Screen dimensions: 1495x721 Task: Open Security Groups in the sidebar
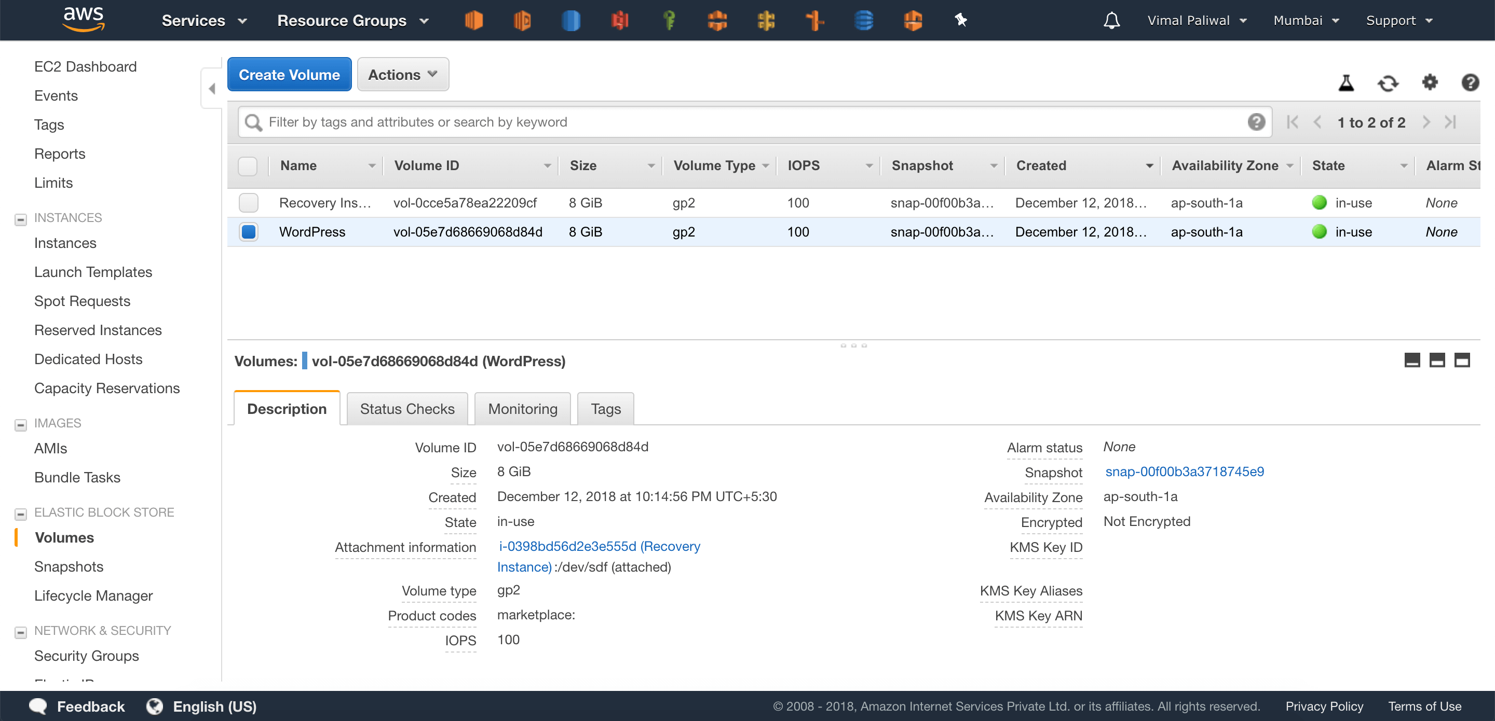pyautogui.click(x=87, y=656)
